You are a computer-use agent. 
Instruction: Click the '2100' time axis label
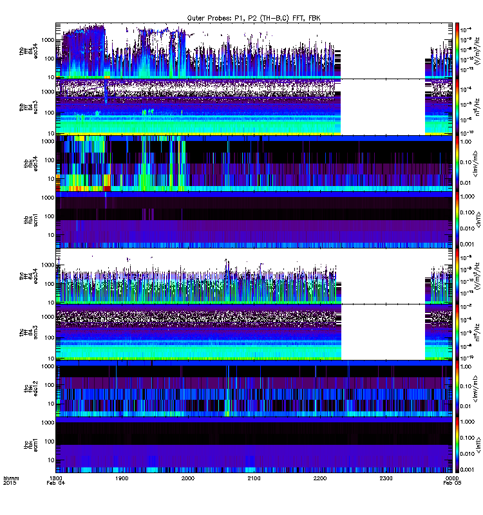(254, 478)
